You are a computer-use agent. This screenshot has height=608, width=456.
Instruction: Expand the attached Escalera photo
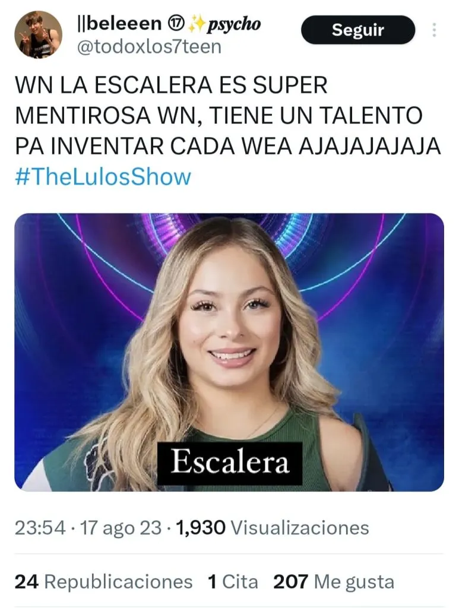(229, 352)
